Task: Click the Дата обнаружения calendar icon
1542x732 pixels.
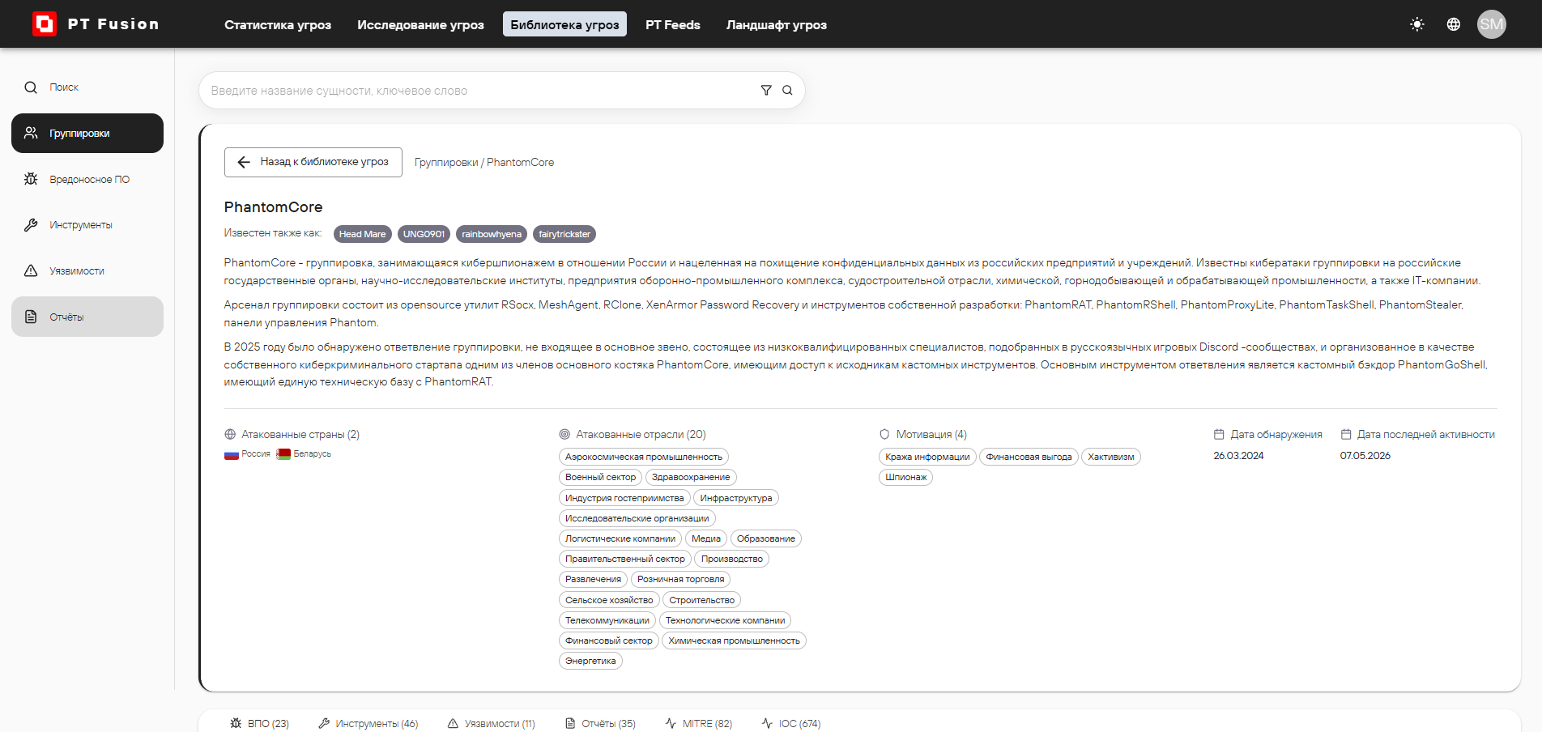Action: [x=1219, y=435]
